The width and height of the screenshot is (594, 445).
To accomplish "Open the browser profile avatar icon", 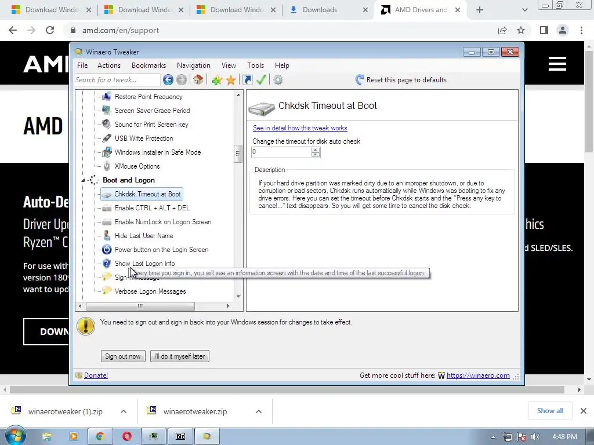I will tap(563, 30).
